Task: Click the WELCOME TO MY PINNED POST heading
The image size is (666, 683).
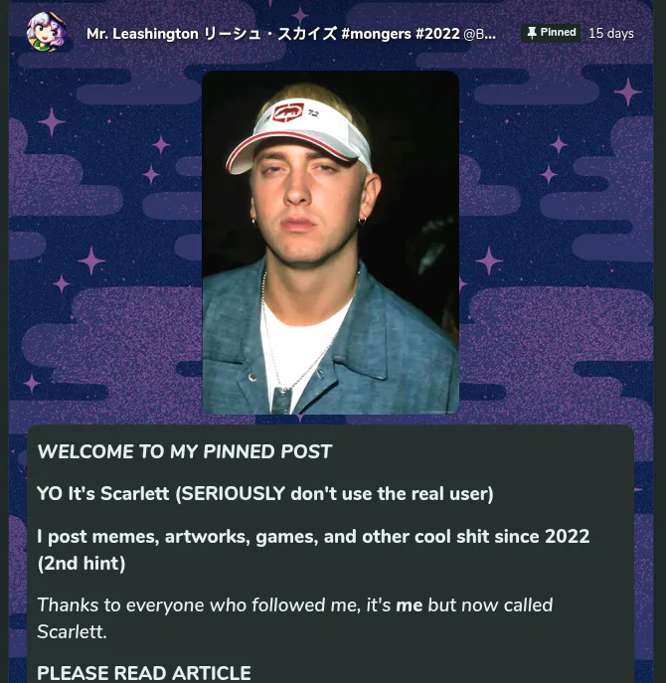Action: point(185,451)
